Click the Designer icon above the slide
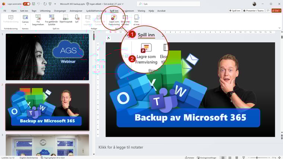The height and width of the screenshot is (159, 283). pyautogui.click(x=108, y=38)
